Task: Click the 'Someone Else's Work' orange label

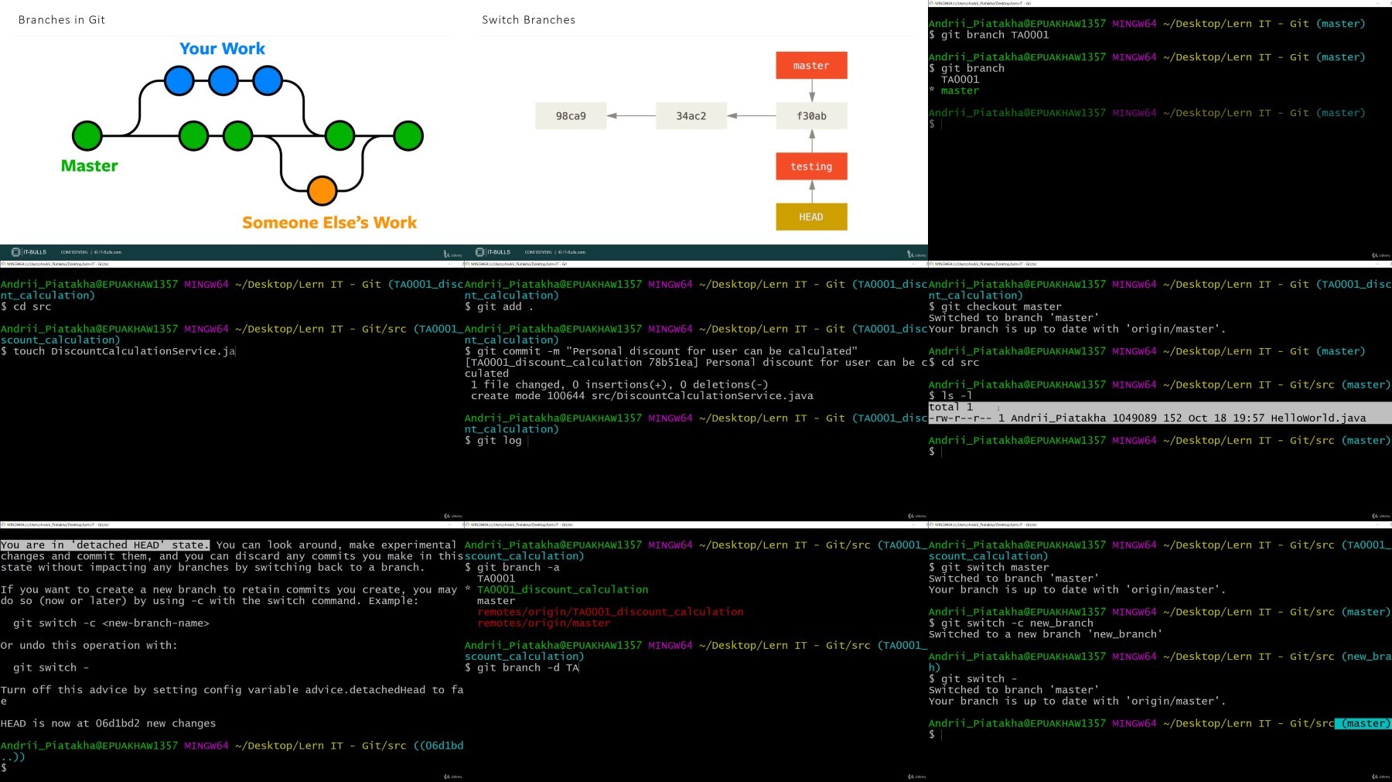Action: pyautogui.click(x=329, y=223)
